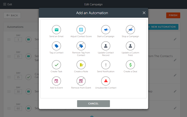Select the Create a Deal dollar icon
The width and height of the screenshot is (187, 117).
pos(130,65)
